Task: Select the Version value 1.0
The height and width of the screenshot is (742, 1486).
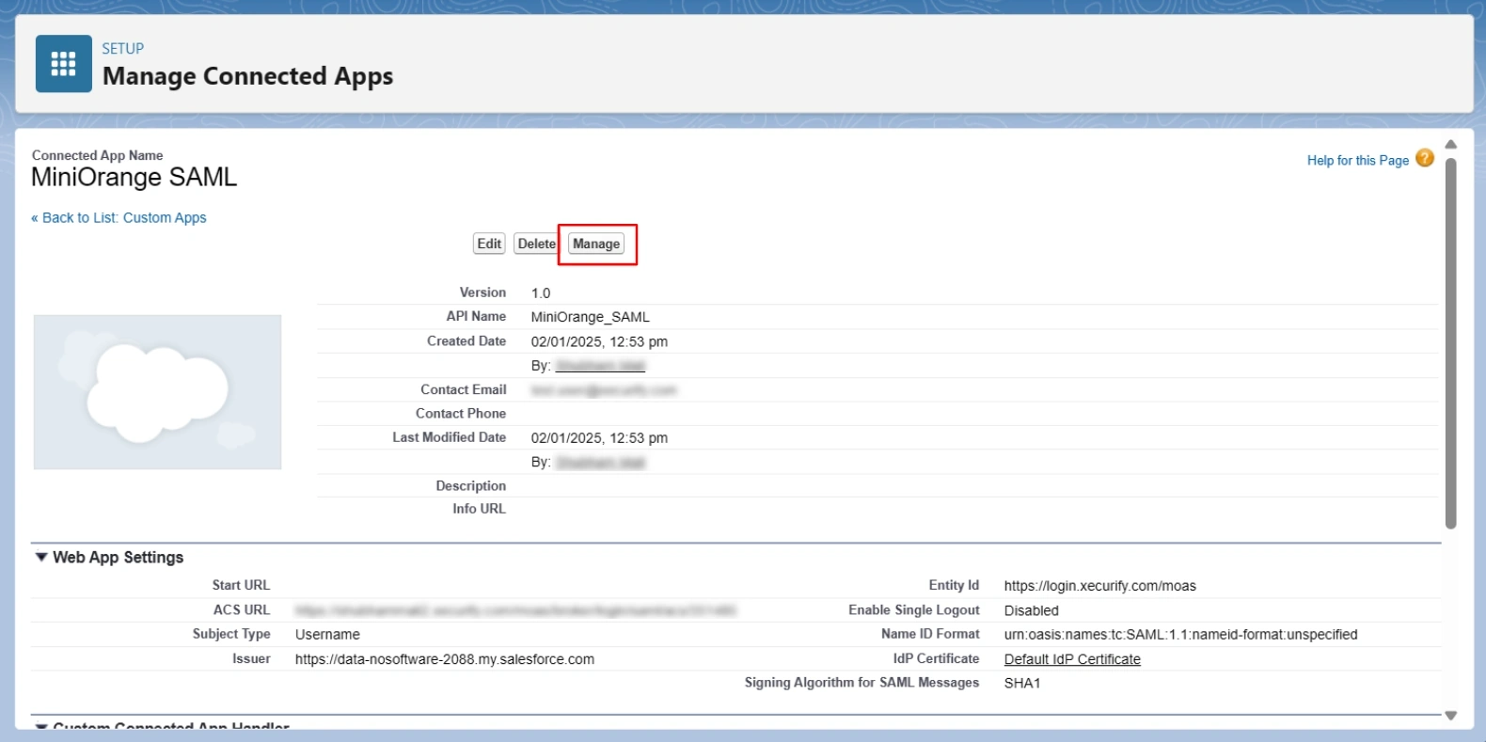Action: tap(541, 293)
